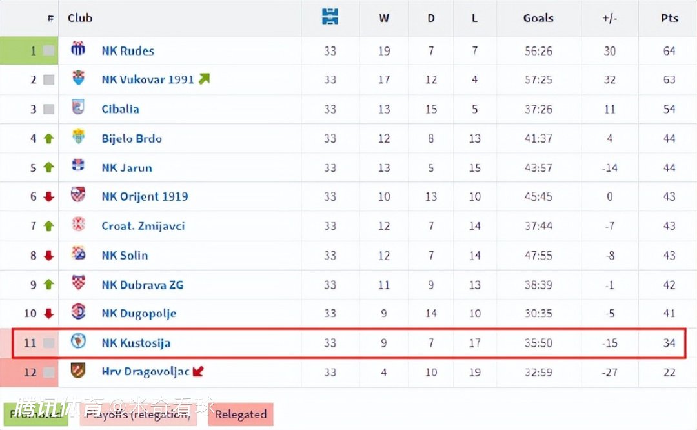Click the red down arrow at position 6
This screenshot has width=697, height=430.
click(x=48, y=197)
